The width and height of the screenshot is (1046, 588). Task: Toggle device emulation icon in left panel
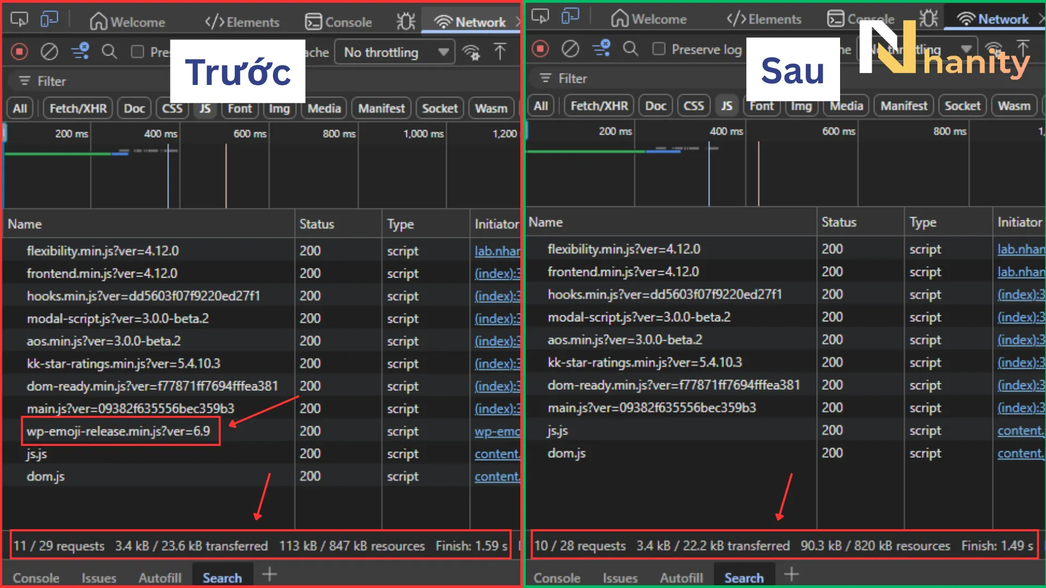click(49, 20)
